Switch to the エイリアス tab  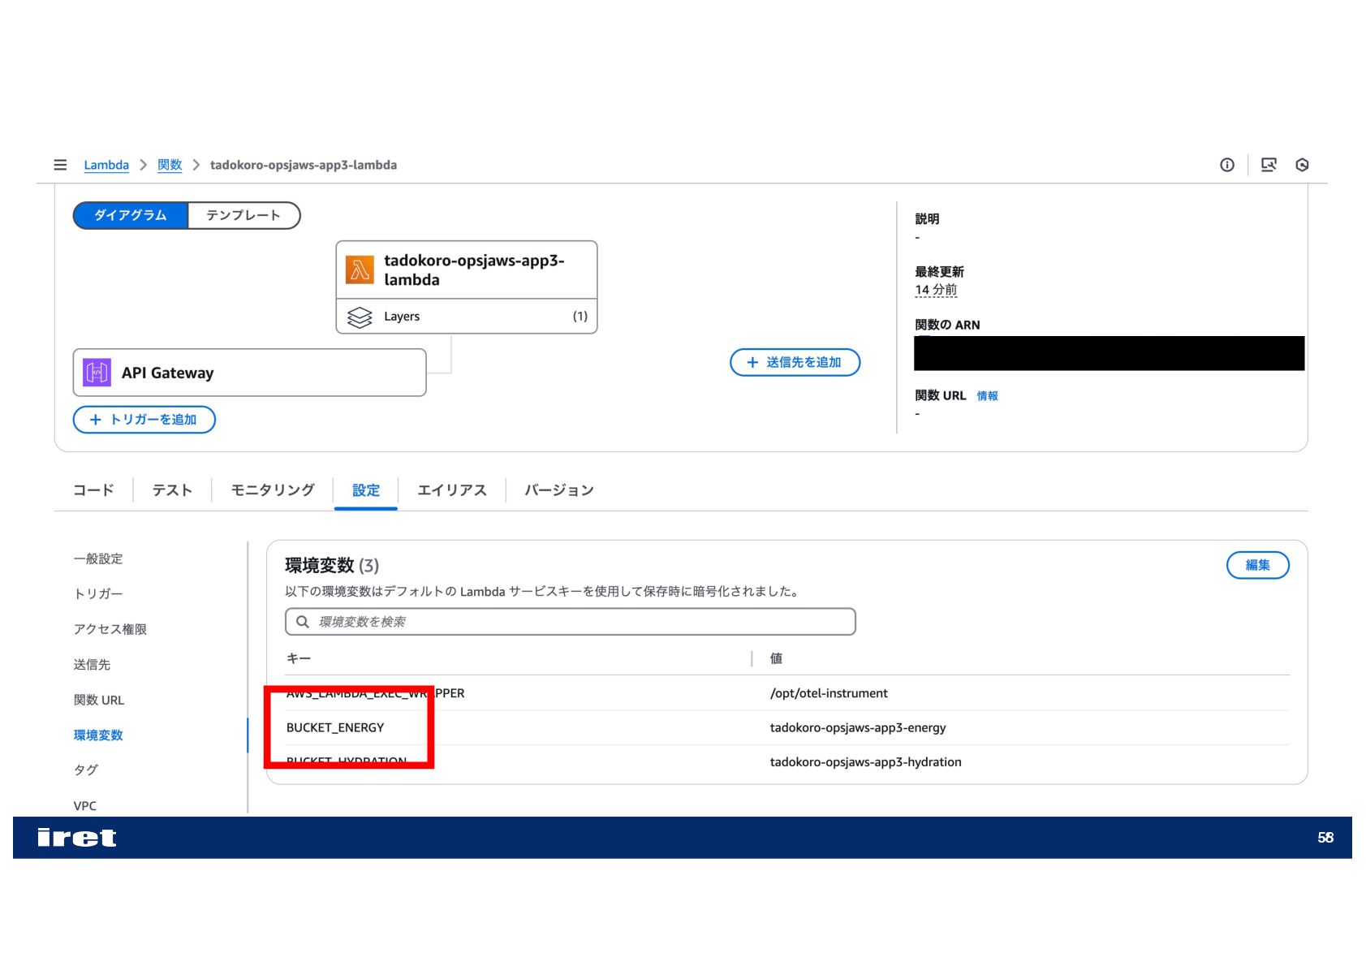click(452, 490)
